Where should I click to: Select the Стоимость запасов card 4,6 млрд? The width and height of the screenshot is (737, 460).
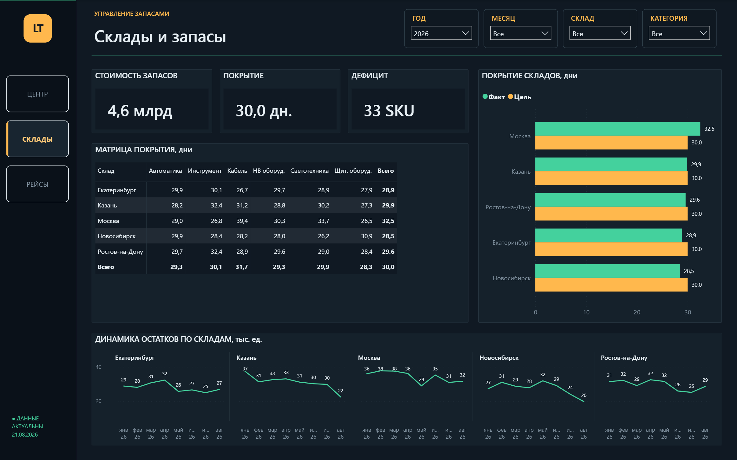point(152,101)
